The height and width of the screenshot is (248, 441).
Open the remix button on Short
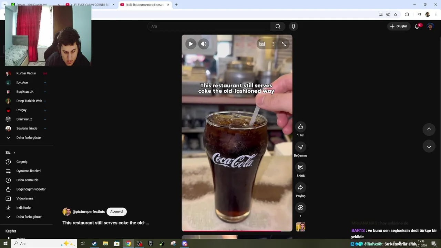pyautogui.click(x=300, y=208)
